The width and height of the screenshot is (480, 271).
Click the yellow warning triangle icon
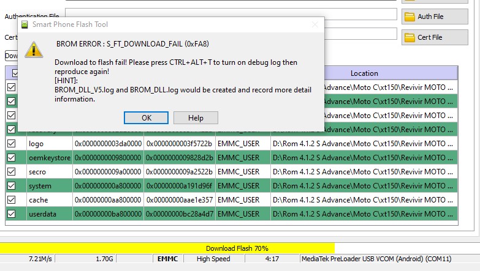34,50
